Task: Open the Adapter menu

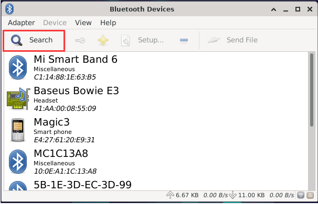Action: coord(22,22)
